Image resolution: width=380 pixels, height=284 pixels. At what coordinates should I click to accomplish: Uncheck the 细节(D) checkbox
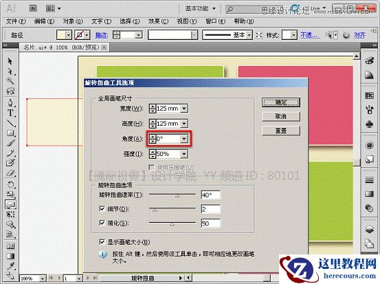pyautogui.click(x=102, y=208)
